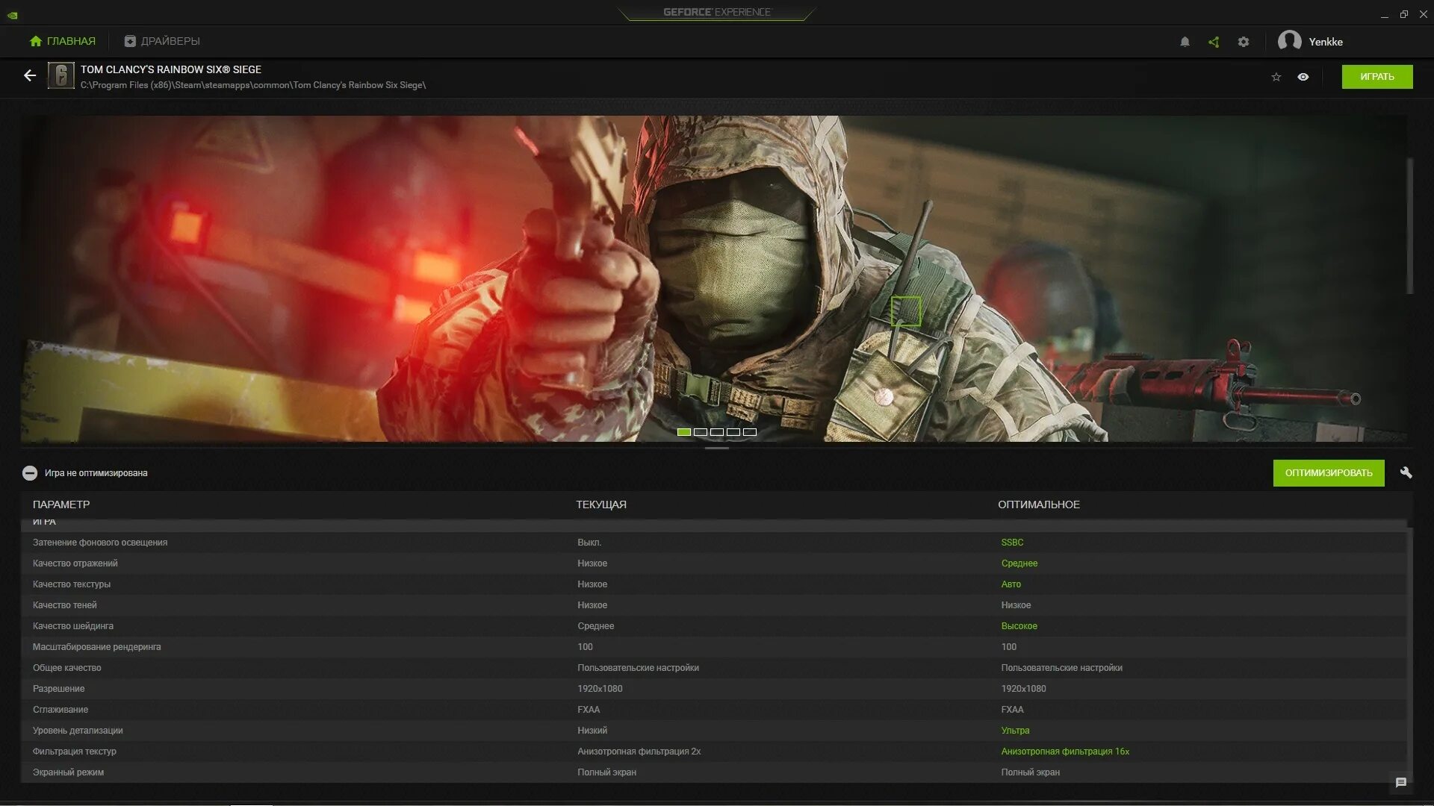Open the Yenkke user profile
Viewport: 1434px width, 806px height.
(1311, 42)
